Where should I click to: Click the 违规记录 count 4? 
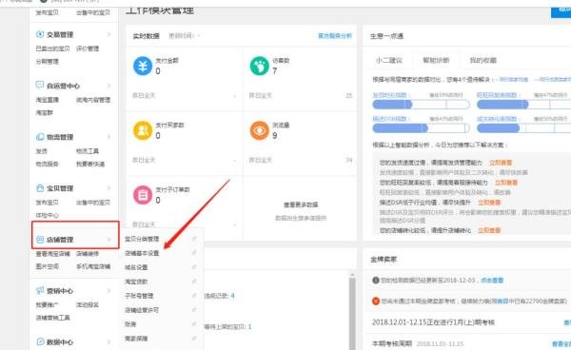click(x=232, y=296)
